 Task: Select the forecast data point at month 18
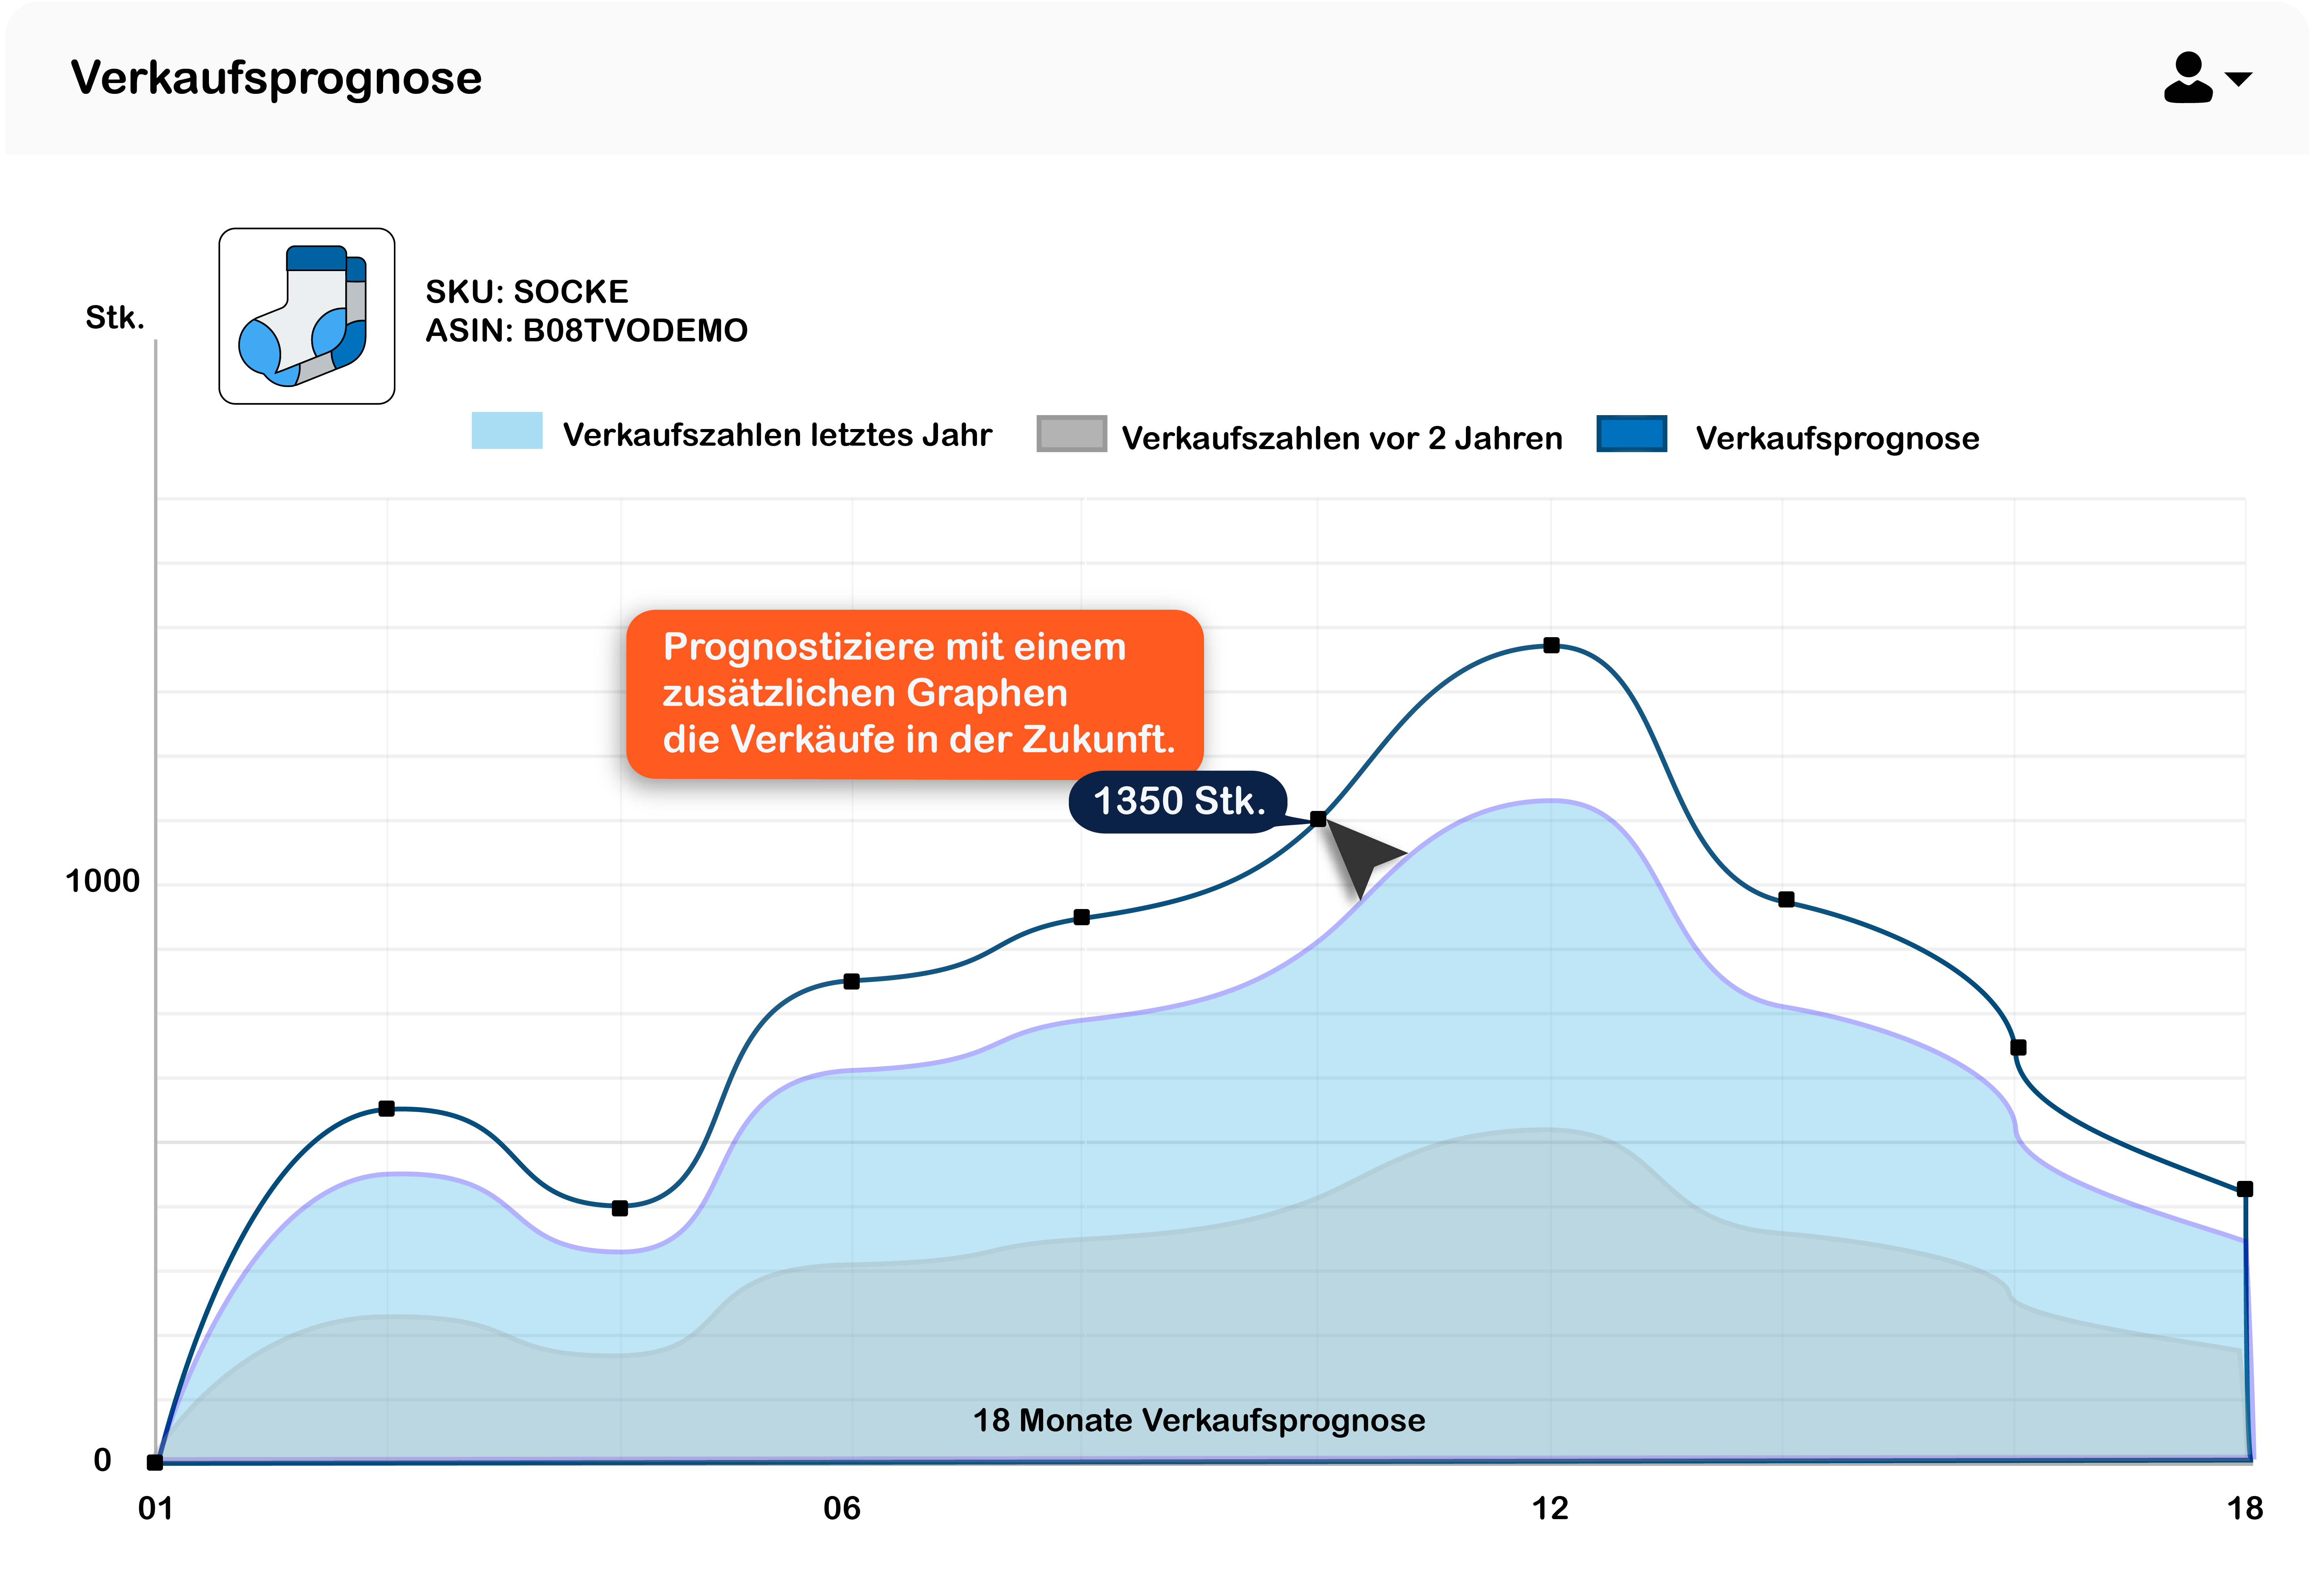2245,1189
